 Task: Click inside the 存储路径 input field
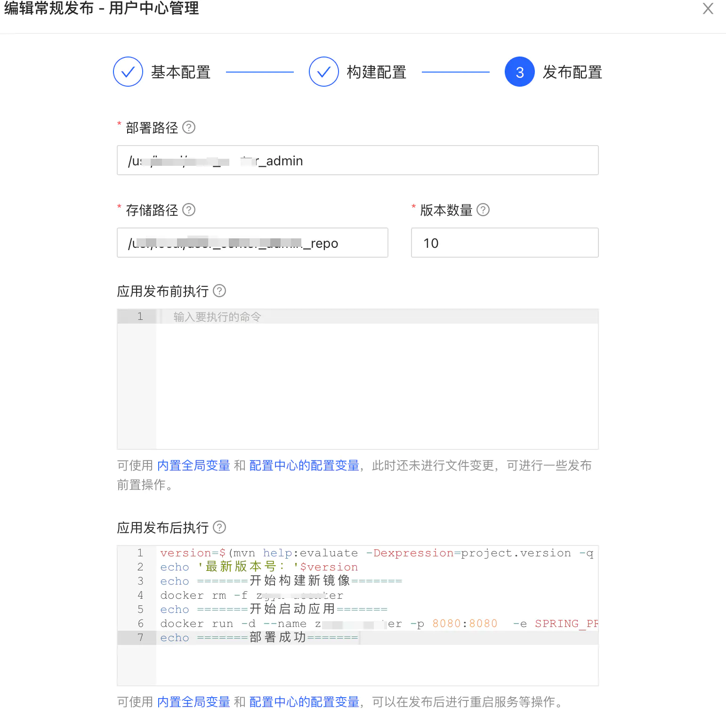tap(252, 243)
